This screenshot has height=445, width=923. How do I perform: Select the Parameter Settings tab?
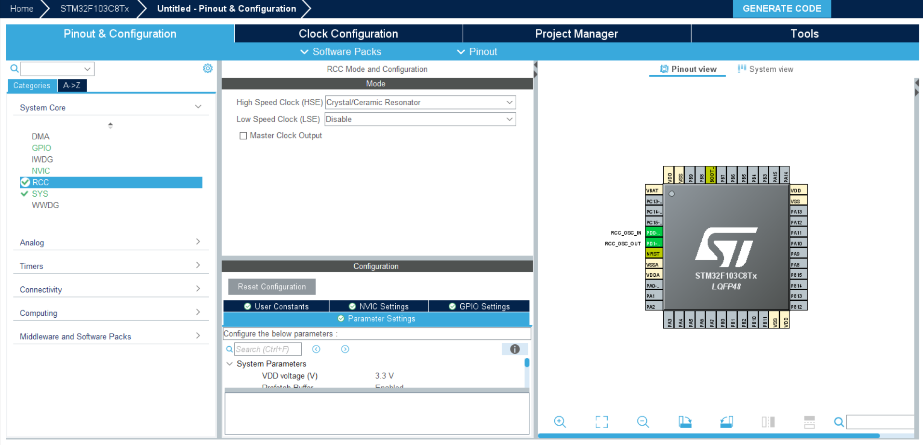[x=376, y=319]
